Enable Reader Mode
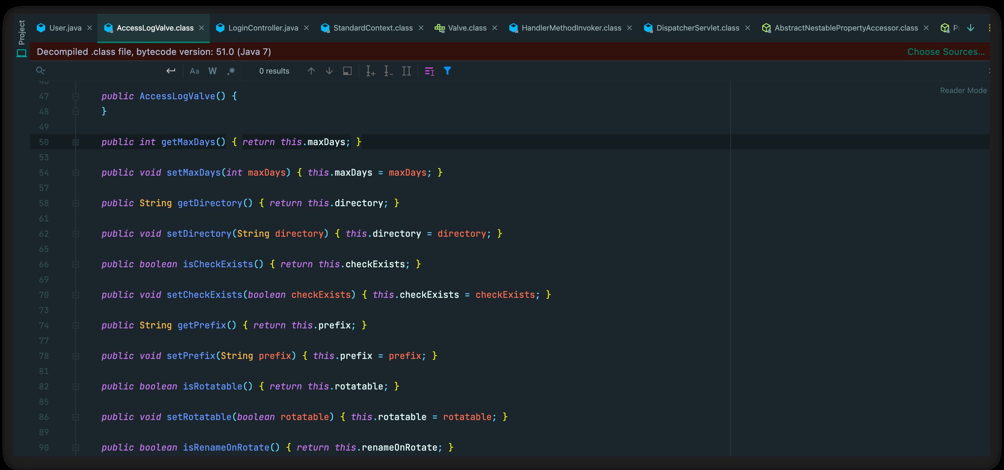This screenshot has height=470, width=1004. coord(963,90)
